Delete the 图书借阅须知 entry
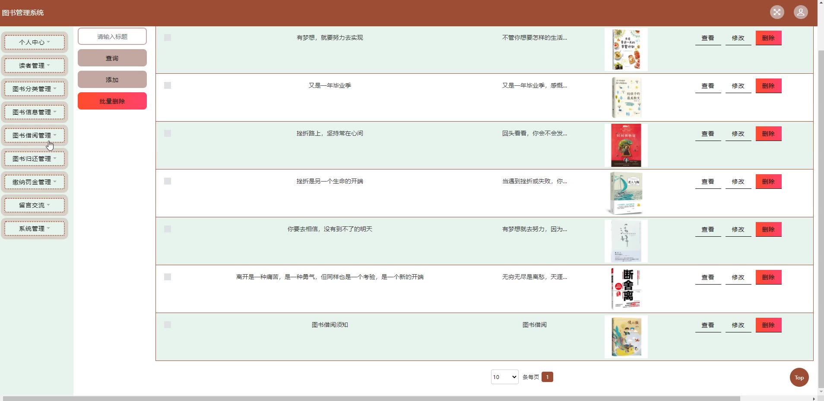824x401 pixels. coord(768,325)
